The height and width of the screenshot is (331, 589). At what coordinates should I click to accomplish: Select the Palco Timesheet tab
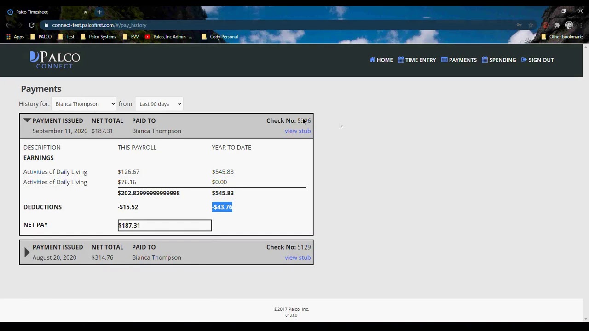pos(46,12)
